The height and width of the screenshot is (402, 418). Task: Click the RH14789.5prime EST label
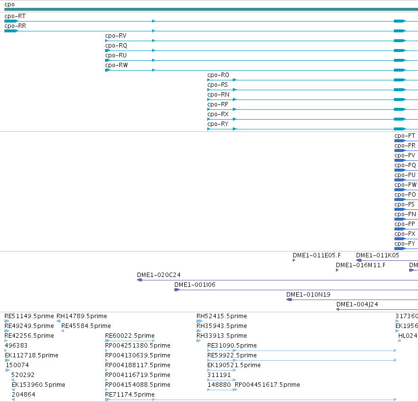click(x=82, y=317)
